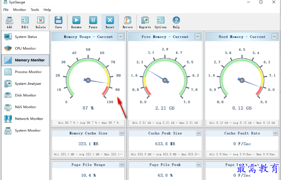This screenshot has width=282, height=180.
Task: Click the Memory Usage gauge needle hub
Action: [88, 80]
